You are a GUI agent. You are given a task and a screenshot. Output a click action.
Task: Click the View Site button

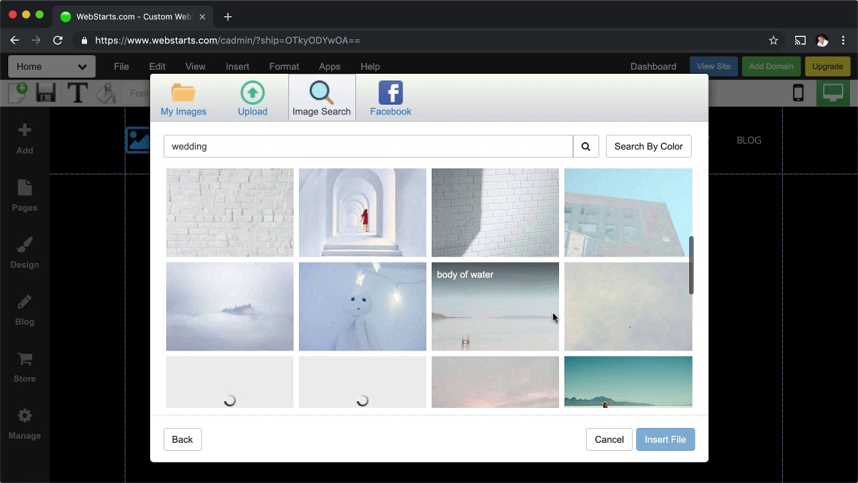(714, 66)
